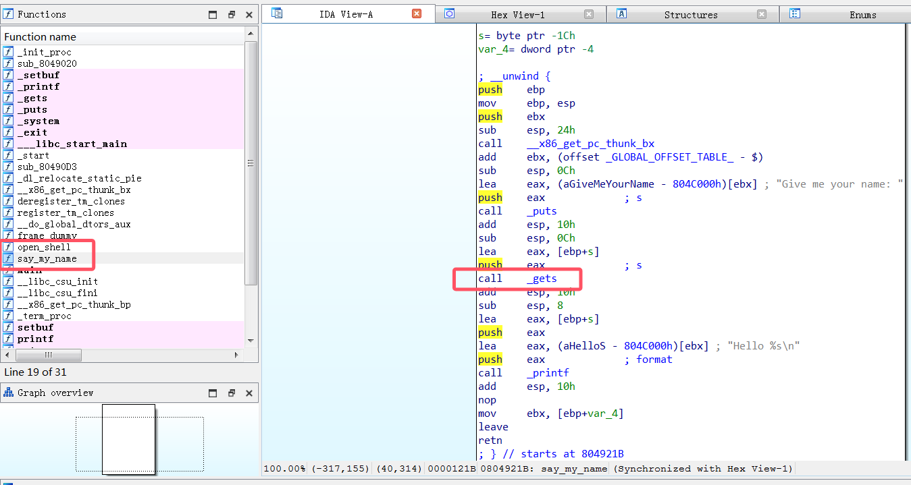Screen dimensions: 911x485
Task: Click the function icon beside sub_80490D3
Action: point(8,167)
